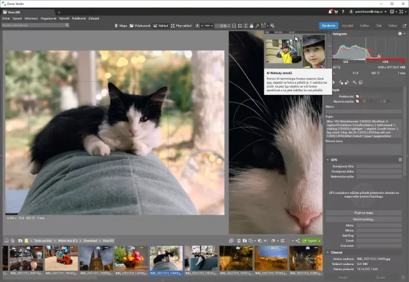Open the Informace menu
409x282 pixels.
click(x=31, y=19)
